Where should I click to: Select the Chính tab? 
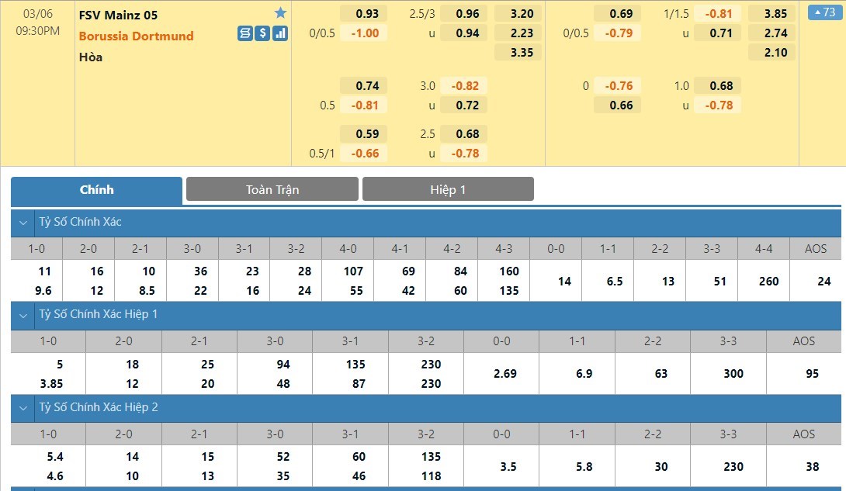[x=97, y=190]
